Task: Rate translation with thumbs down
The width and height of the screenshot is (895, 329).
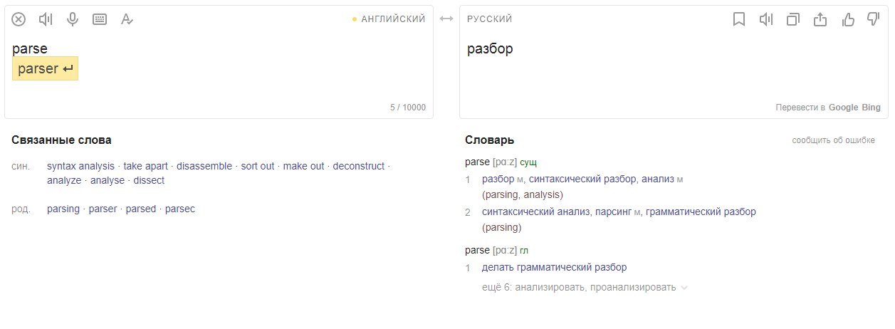Action: 874,20
